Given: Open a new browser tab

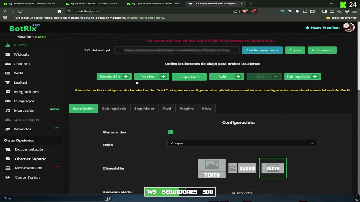Looking at the screenshot, I should pos(251,4).
